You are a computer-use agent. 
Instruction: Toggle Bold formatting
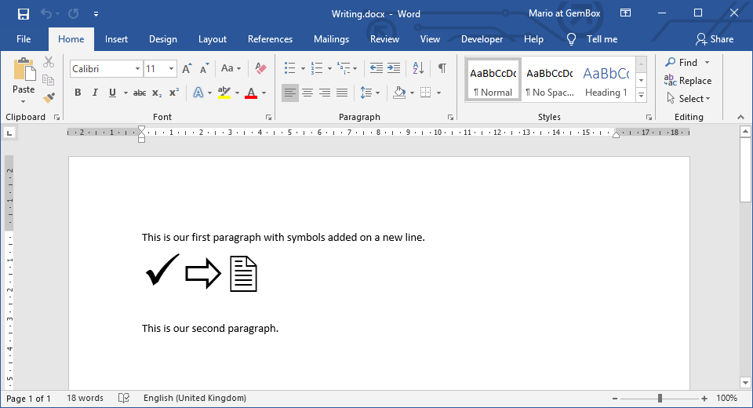78,93
